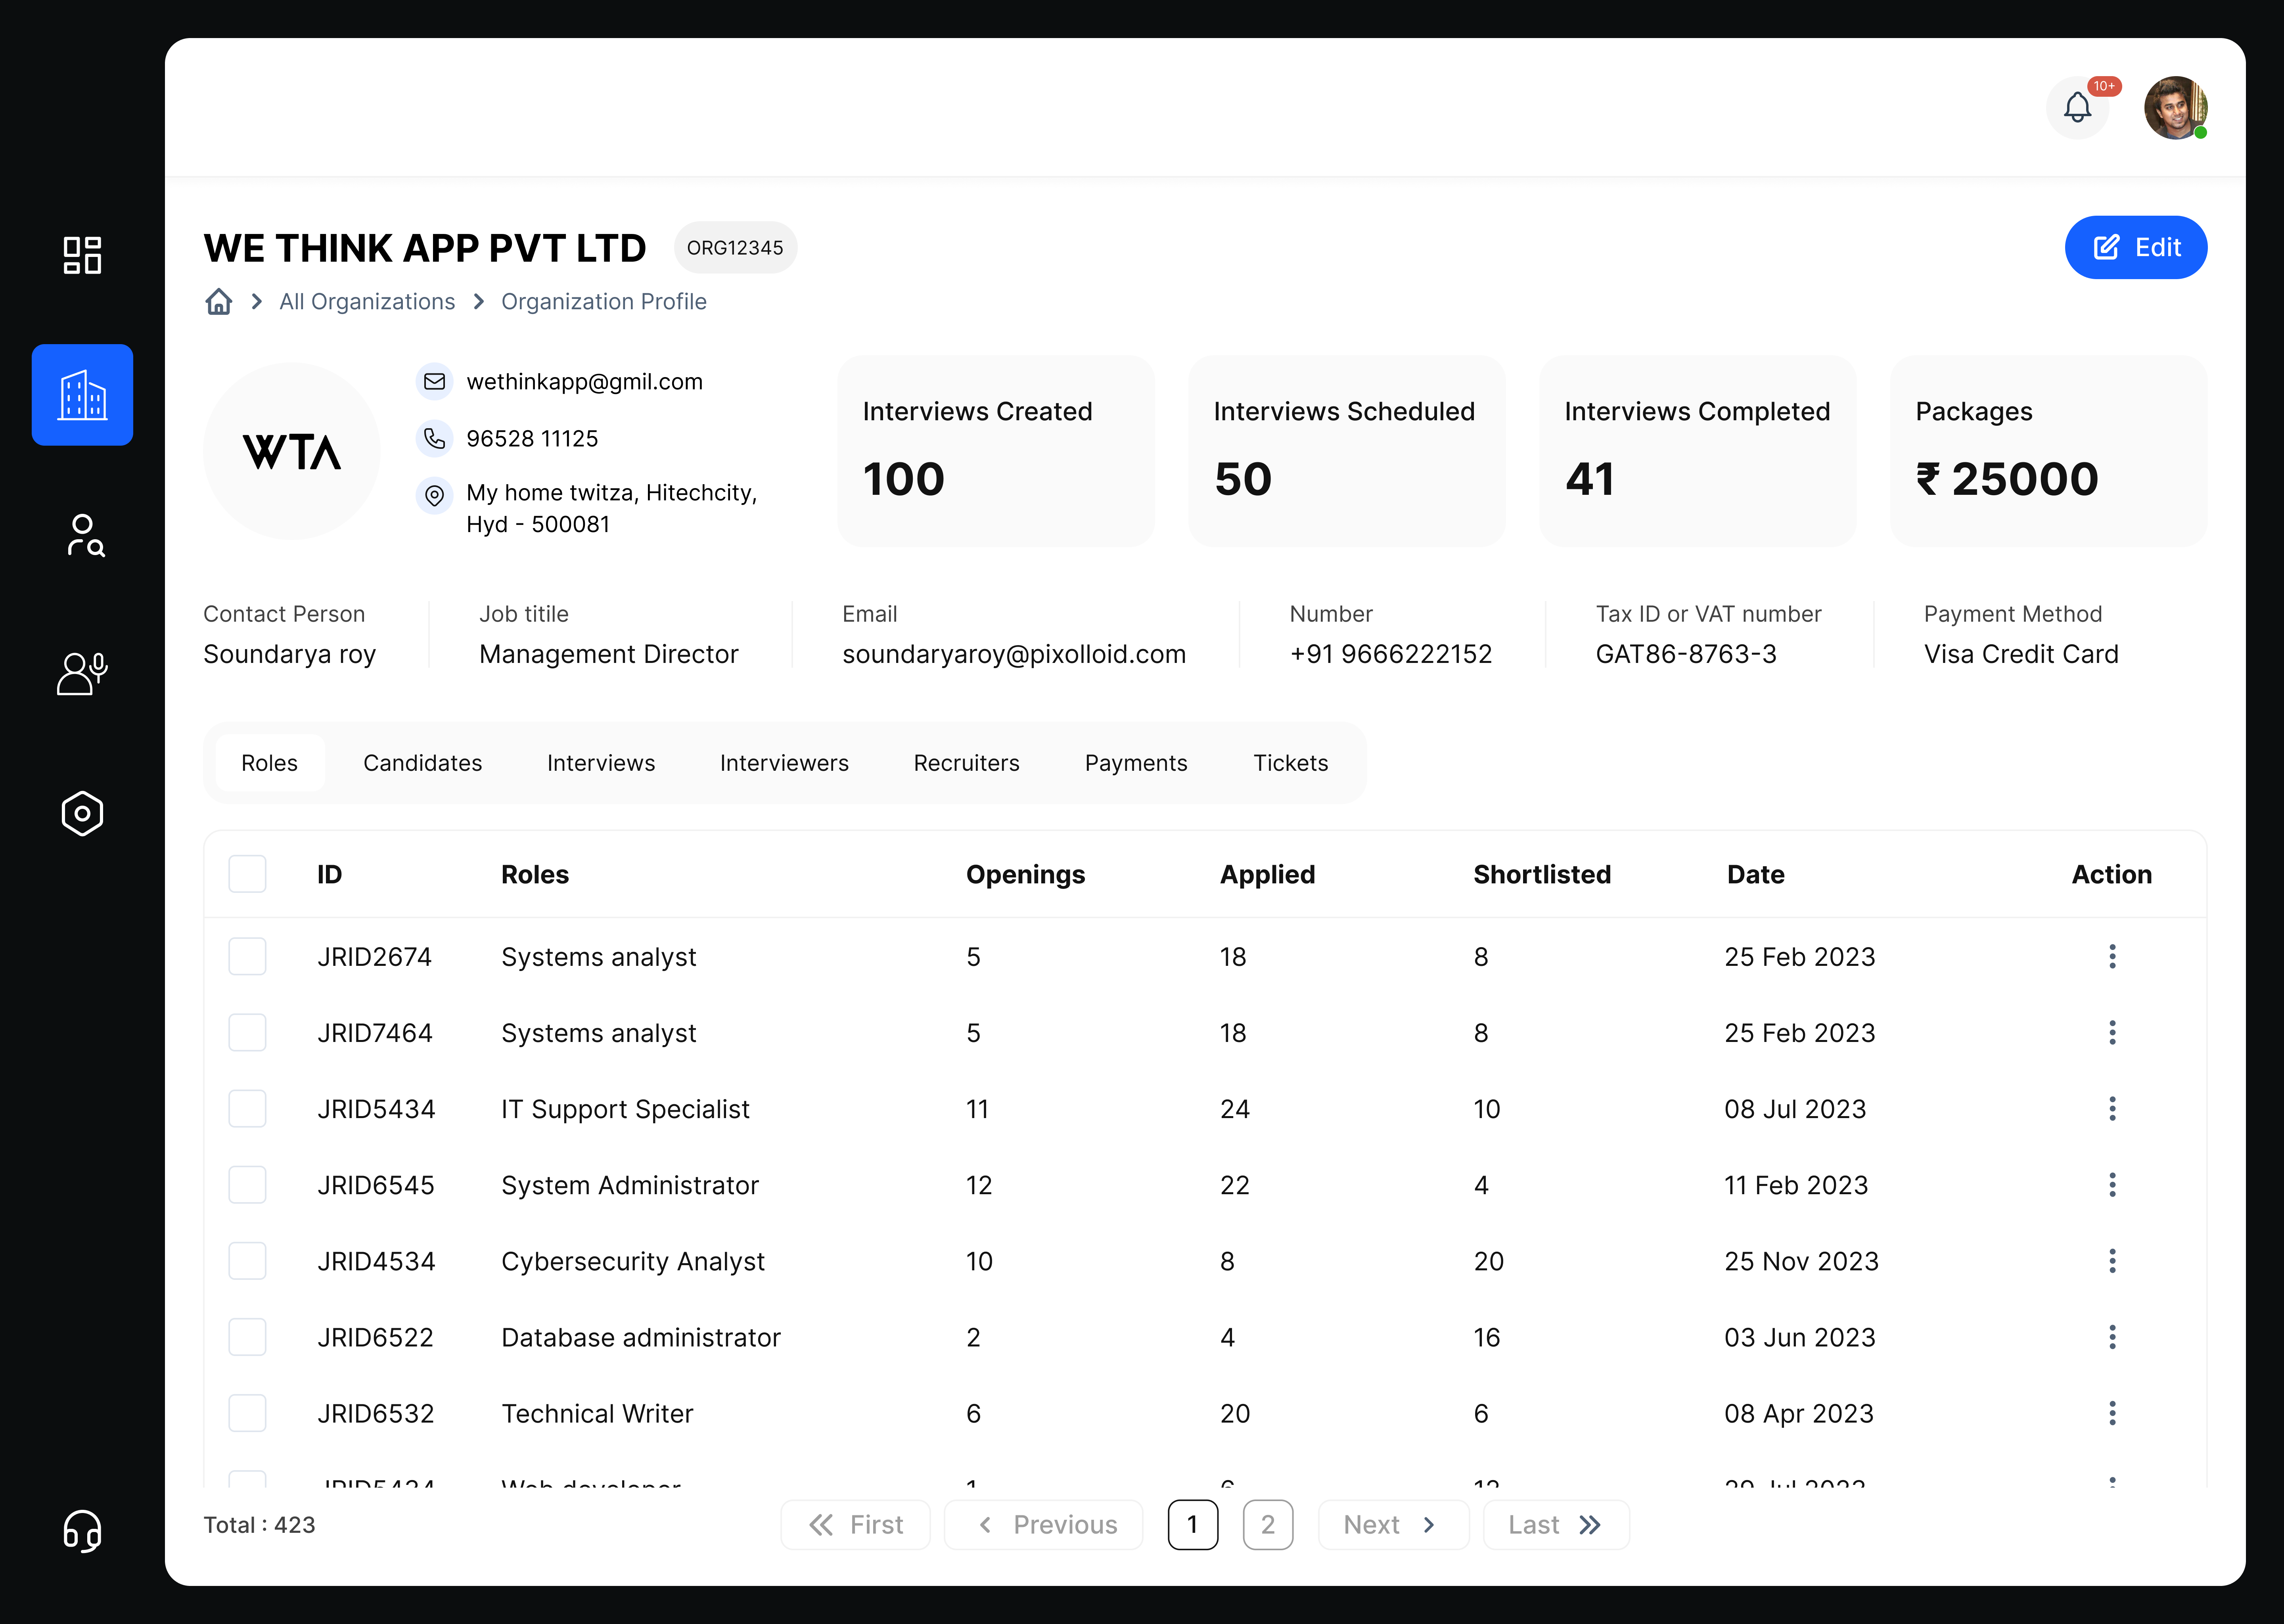Toggle the select-all checkbox in table header

[247, 874]
